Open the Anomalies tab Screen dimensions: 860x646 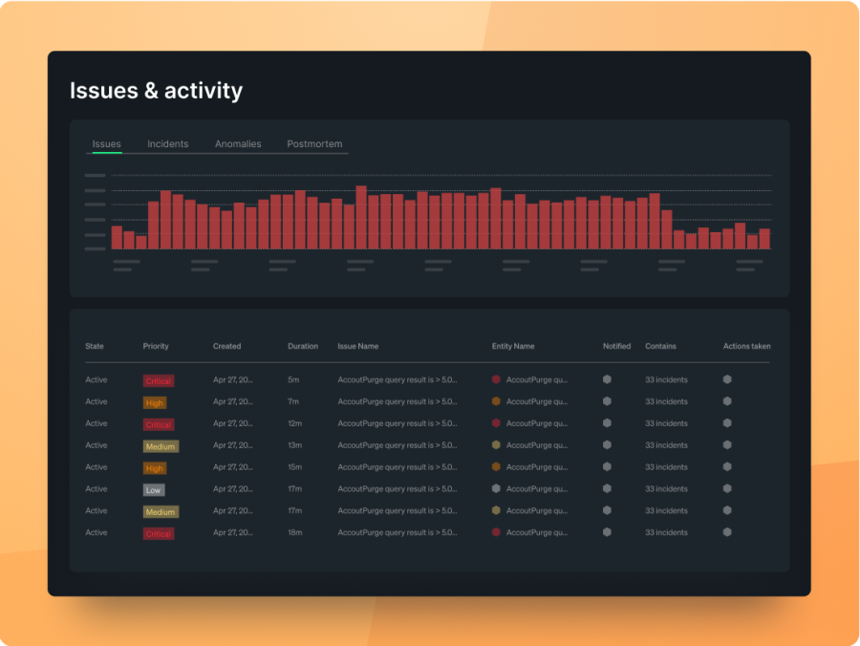coord(238,144)
